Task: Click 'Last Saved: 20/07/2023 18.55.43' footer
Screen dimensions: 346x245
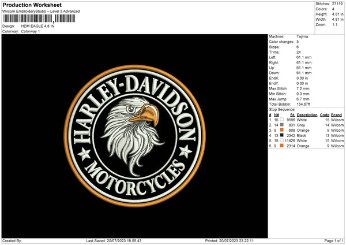Action: pos(114,241)
